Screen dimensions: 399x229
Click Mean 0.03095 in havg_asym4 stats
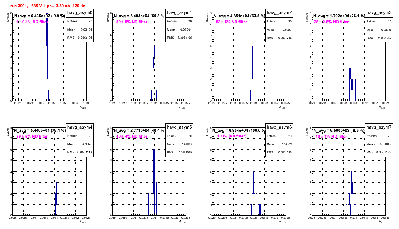(80, 144)
